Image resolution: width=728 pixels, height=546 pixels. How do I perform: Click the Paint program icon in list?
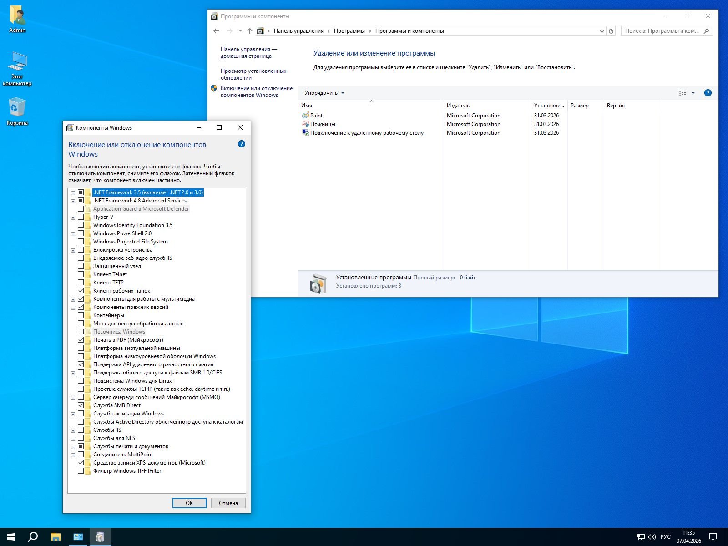click(x=305, y=116)
